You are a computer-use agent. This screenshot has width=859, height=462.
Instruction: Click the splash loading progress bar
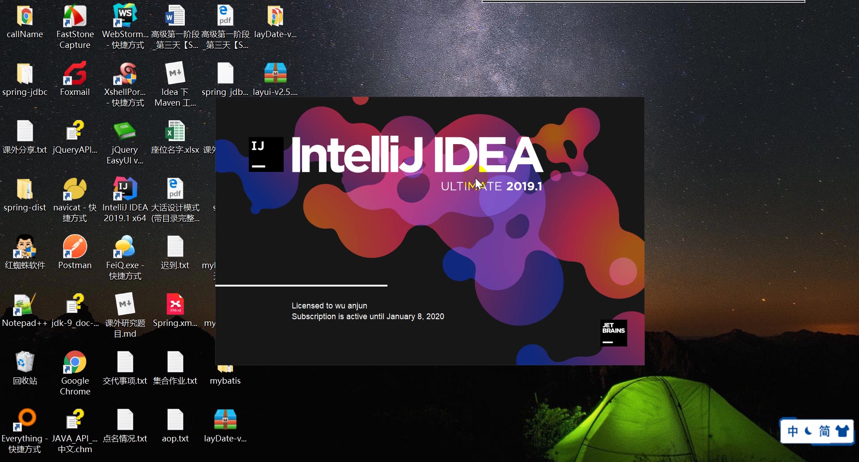[x=301, y=285]
